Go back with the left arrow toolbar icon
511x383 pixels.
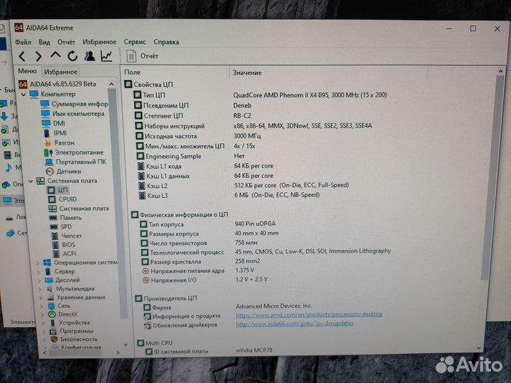(22, 56)
